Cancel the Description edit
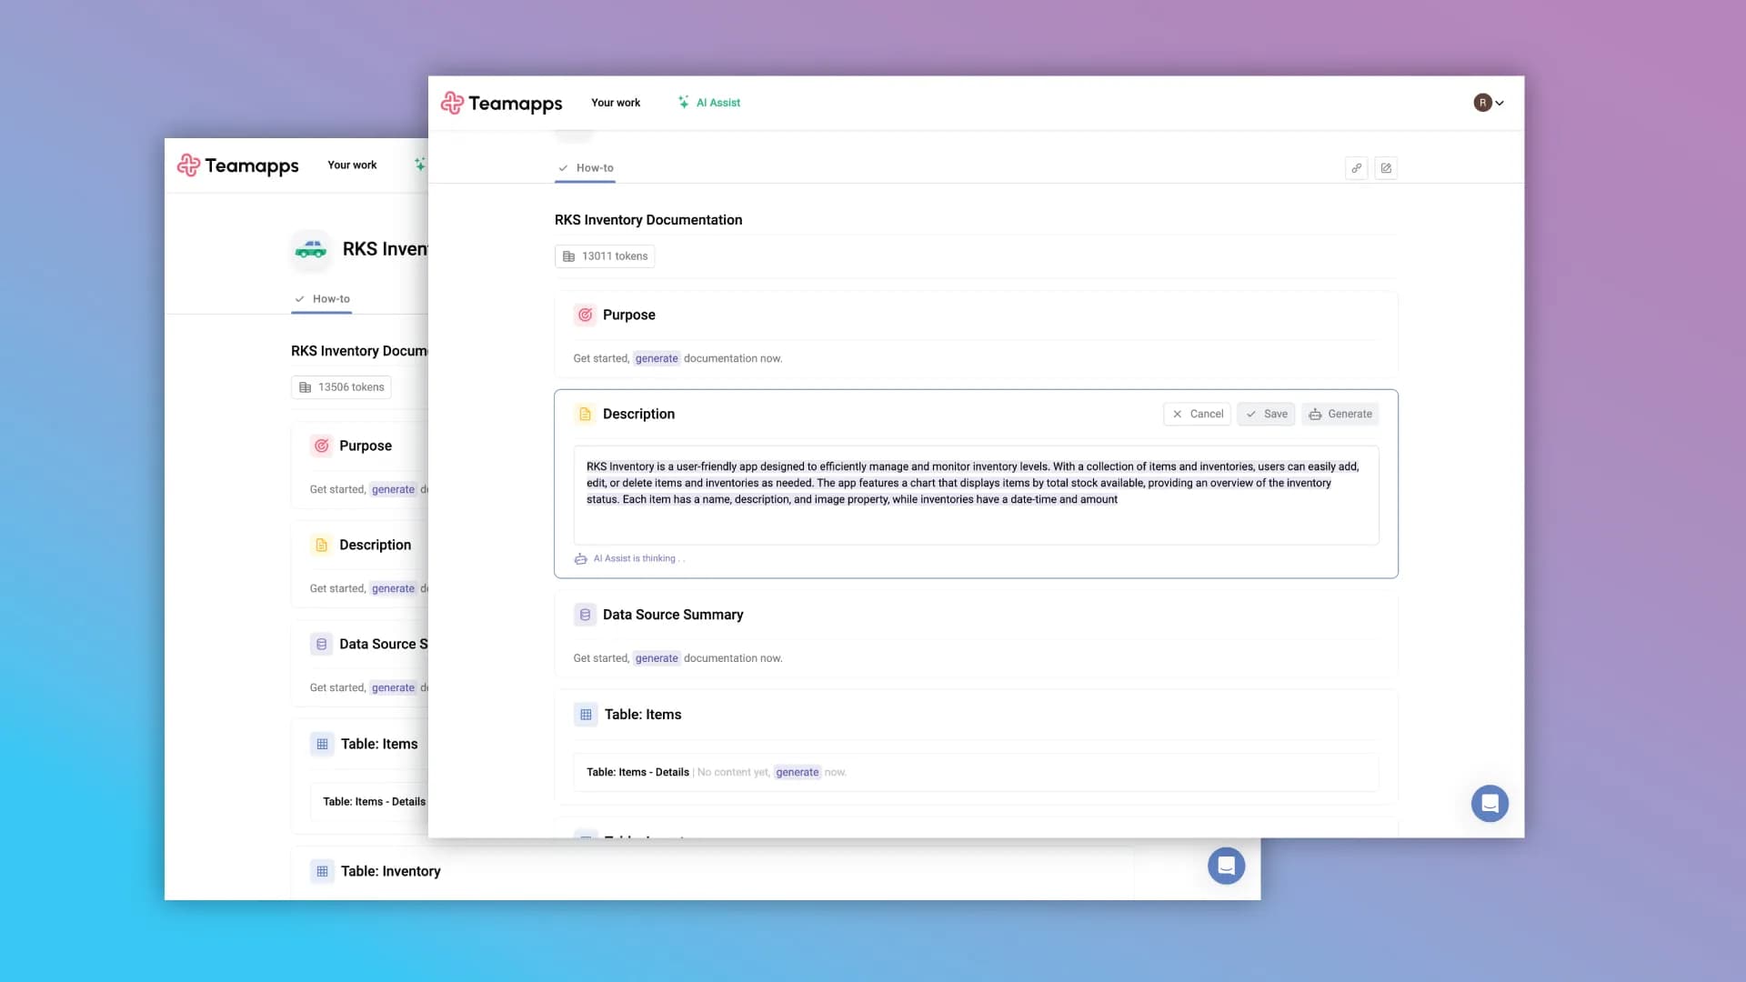Screen dimensions: 1746x982 point(1197,414)
